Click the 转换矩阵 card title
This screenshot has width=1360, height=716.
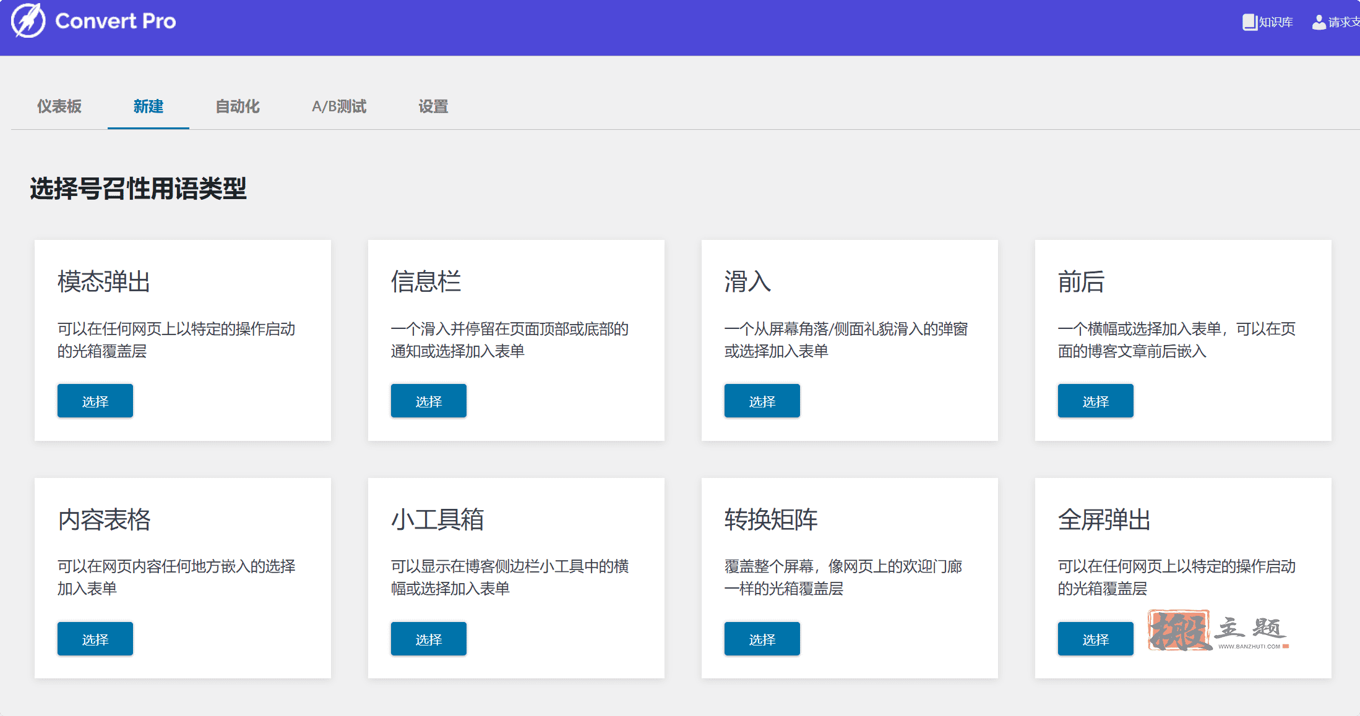[x=771, y=519]
